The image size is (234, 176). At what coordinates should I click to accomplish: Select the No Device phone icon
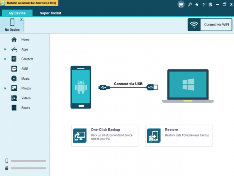[x=12, y=22]
